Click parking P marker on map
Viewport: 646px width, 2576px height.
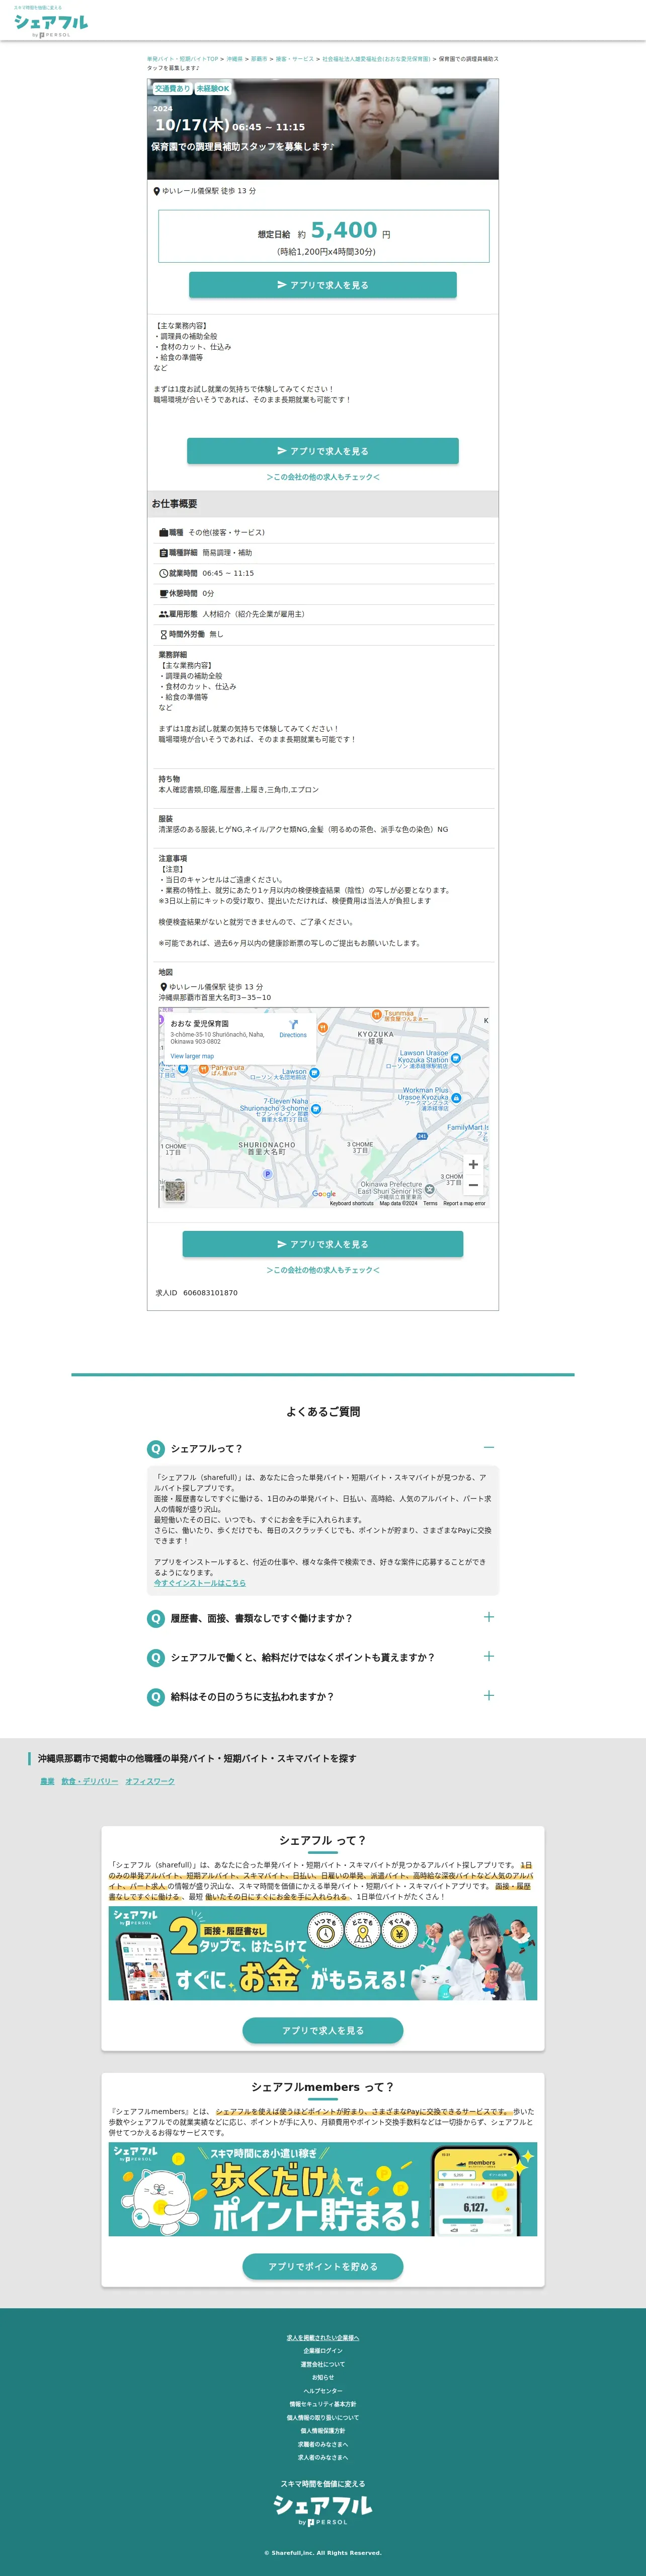267,1174
